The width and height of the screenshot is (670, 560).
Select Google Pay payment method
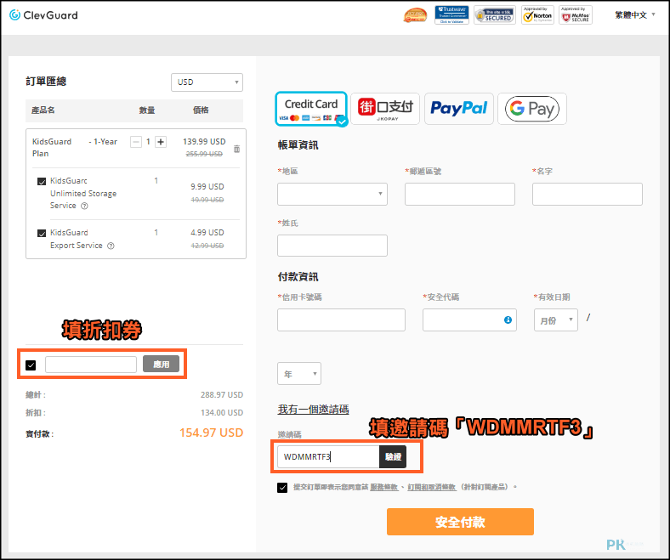[x=532, y=109]
